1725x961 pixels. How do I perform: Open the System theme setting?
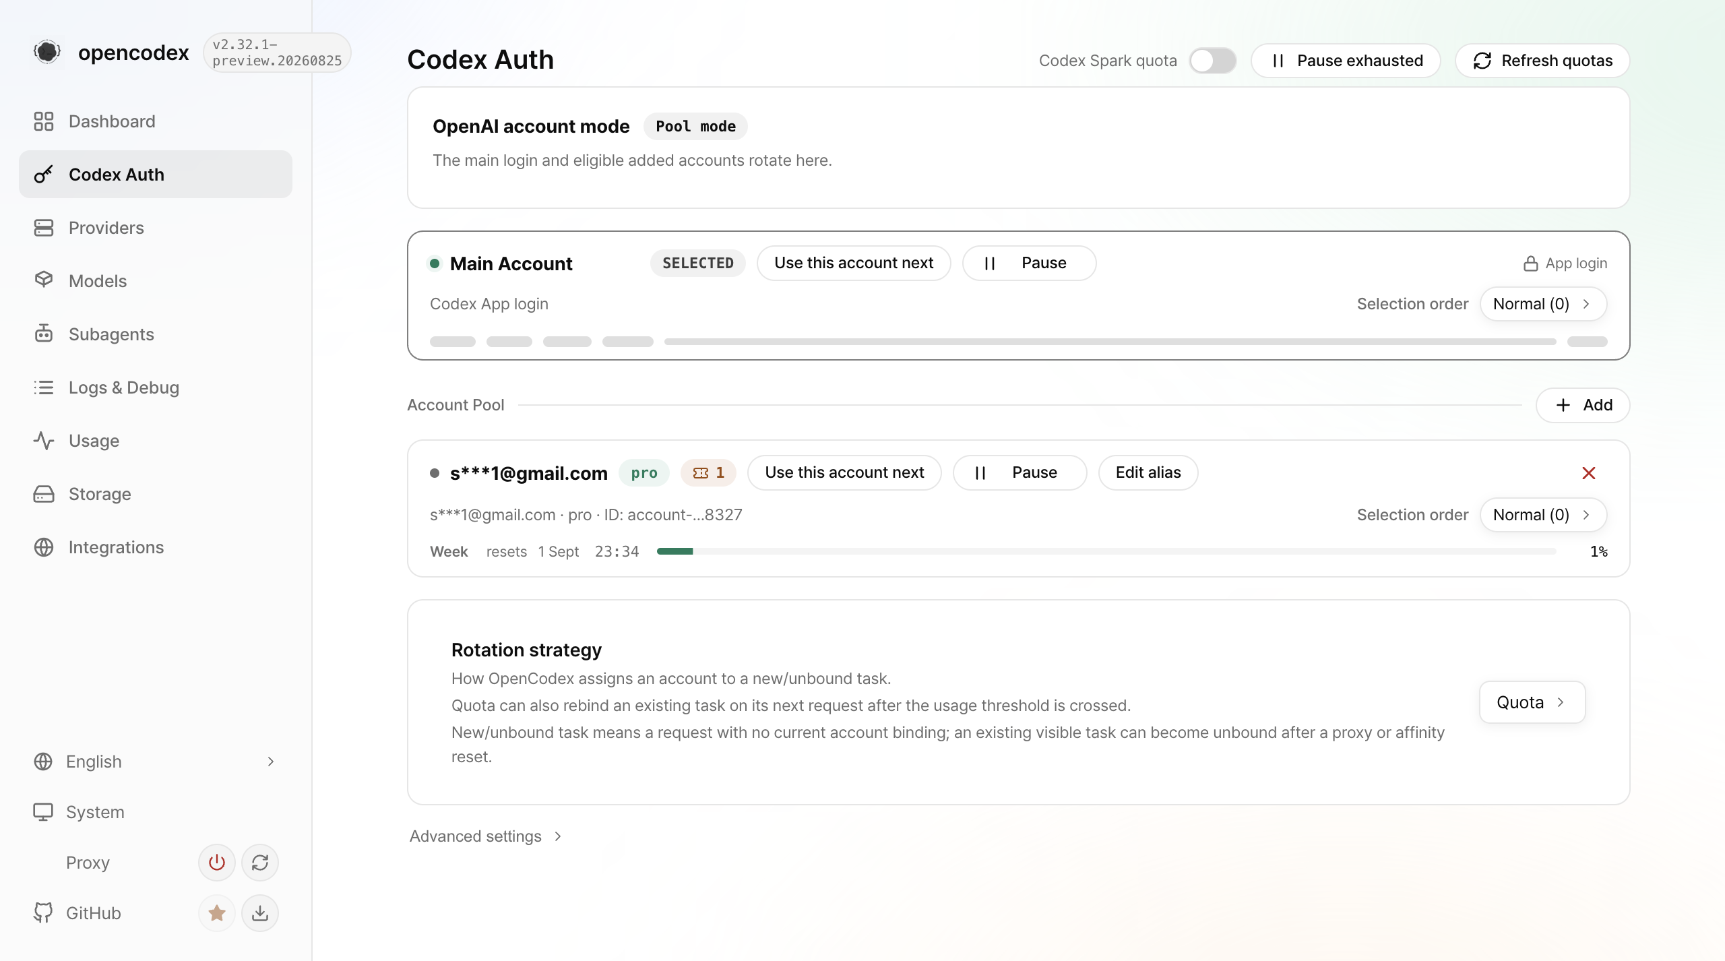[156, 812]
